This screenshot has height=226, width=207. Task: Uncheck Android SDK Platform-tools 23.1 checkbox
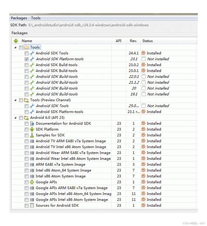click(x=26, y=59)
